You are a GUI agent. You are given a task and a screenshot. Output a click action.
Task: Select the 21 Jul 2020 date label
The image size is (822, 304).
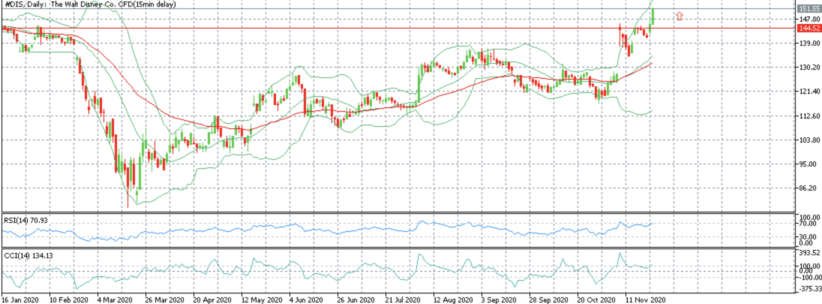[x=403, y=300]
